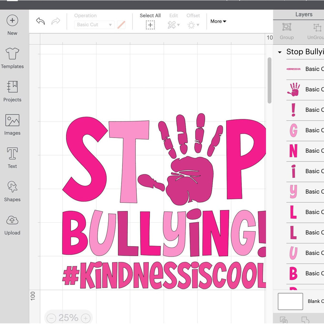Open the Shapes tool
This screenshot has width=324, height=324.
pos(12,187)
